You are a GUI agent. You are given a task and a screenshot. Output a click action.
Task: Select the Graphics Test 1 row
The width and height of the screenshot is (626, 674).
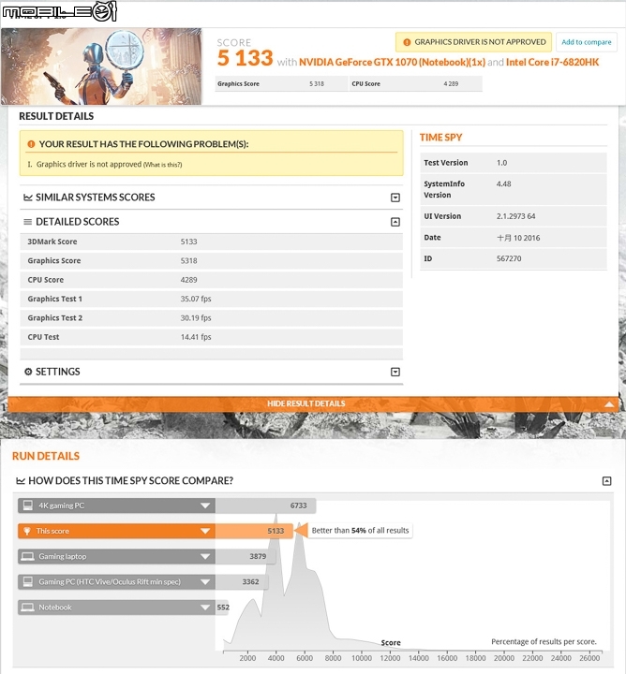coord(211,299)
